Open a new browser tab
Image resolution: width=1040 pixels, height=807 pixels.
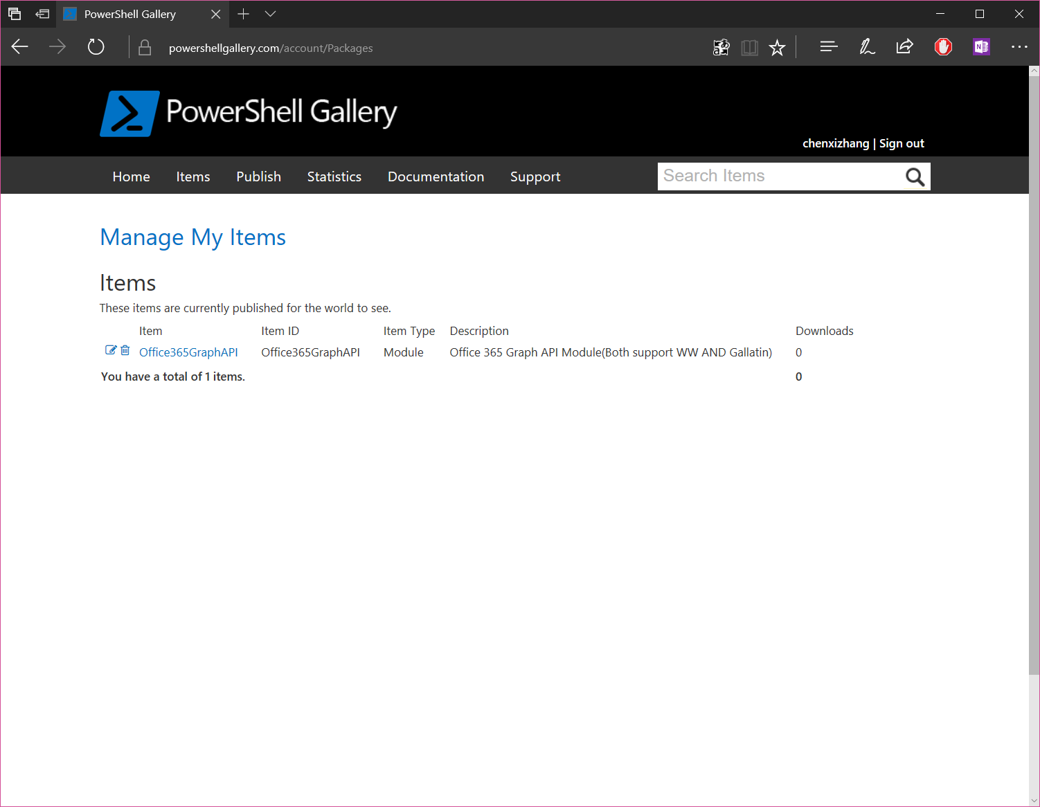pos(243,14)
